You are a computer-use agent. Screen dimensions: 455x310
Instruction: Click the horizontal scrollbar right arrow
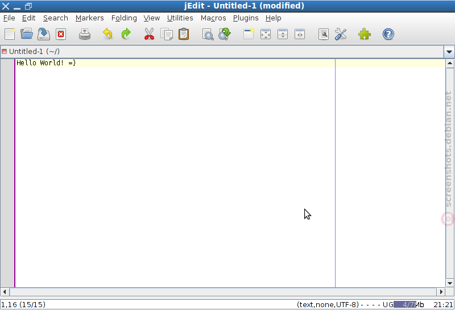point(441,292)
